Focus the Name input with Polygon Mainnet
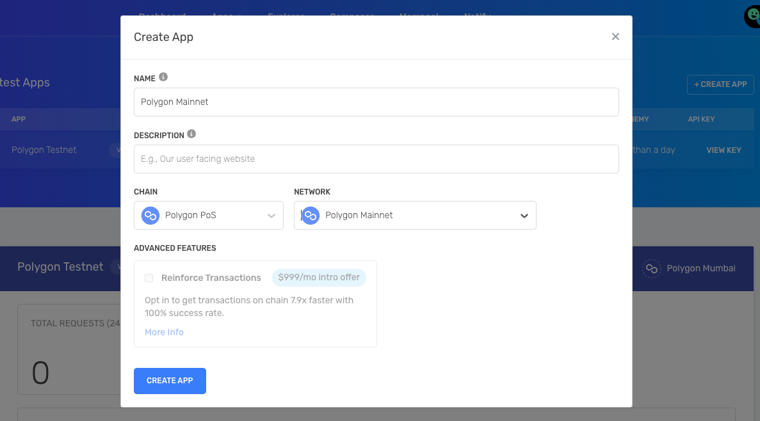Viewport: 760px width, 421px height. (376, 102)
